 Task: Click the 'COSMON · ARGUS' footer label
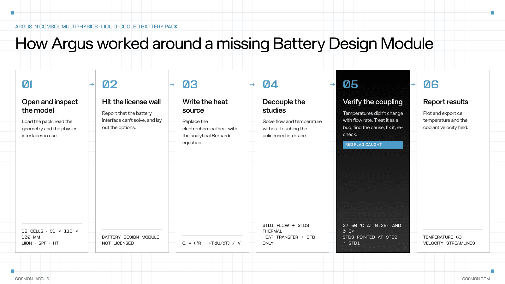click(x=32, y=279)
